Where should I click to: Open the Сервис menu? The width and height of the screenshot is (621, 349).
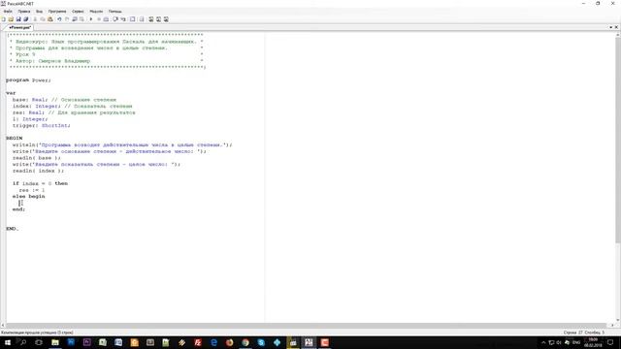78,12
